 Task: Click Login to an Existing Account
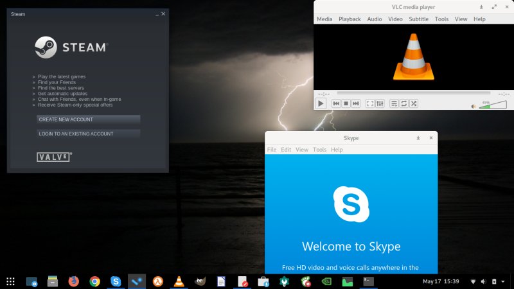click(x=89, y=134)
